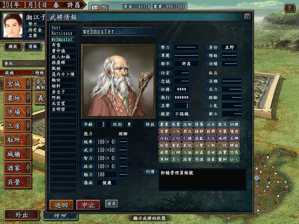Click the 突擊 skill icon
This screenshot has height=224, width=299.
[x=164, y=131]
